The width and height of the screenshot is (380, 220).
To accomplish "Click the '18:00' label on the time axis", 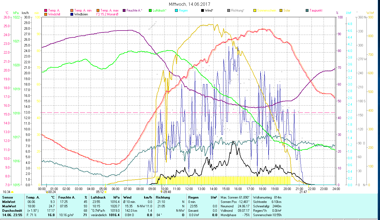I will coord(263,189).
